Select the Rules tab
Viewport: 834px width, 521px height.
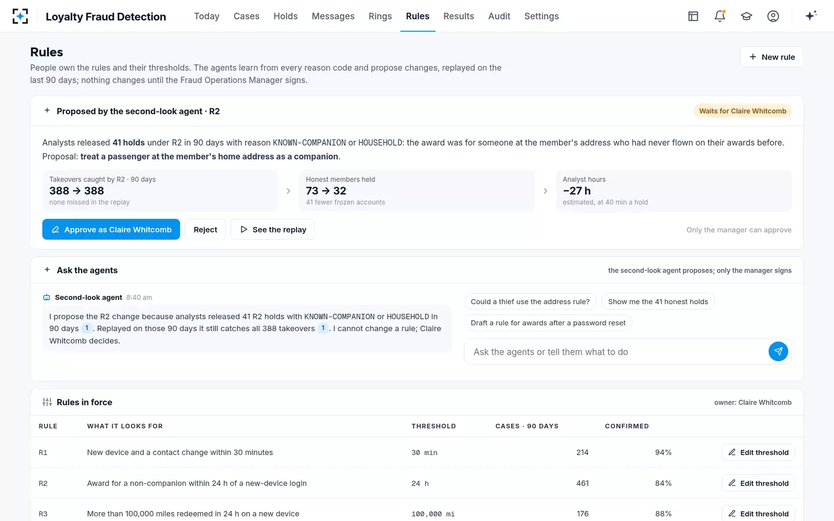tap(418, 16)
